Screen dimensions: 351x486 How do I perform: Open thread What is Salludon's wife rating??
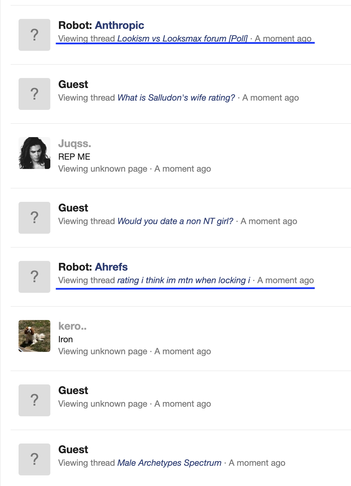pos(176,98)
